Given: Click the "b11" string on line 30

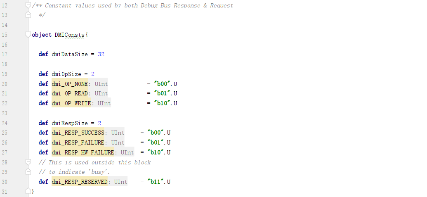Looking at the screenshot, I should pyautogui.click(x=157, y=182).
